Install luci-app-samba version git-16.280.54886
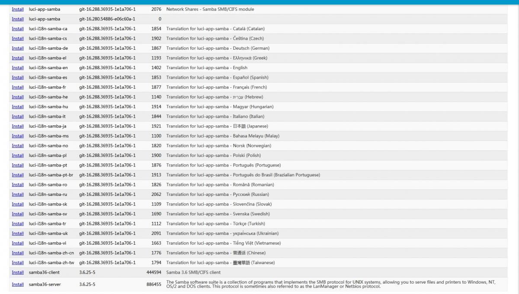The image size is (519, 294). click(x=18, y=19)
